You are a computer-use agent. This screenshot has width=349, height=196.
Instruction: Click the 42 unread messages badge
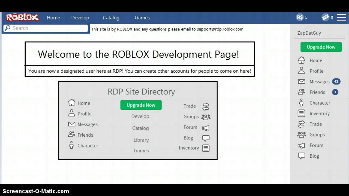point(336,81)
